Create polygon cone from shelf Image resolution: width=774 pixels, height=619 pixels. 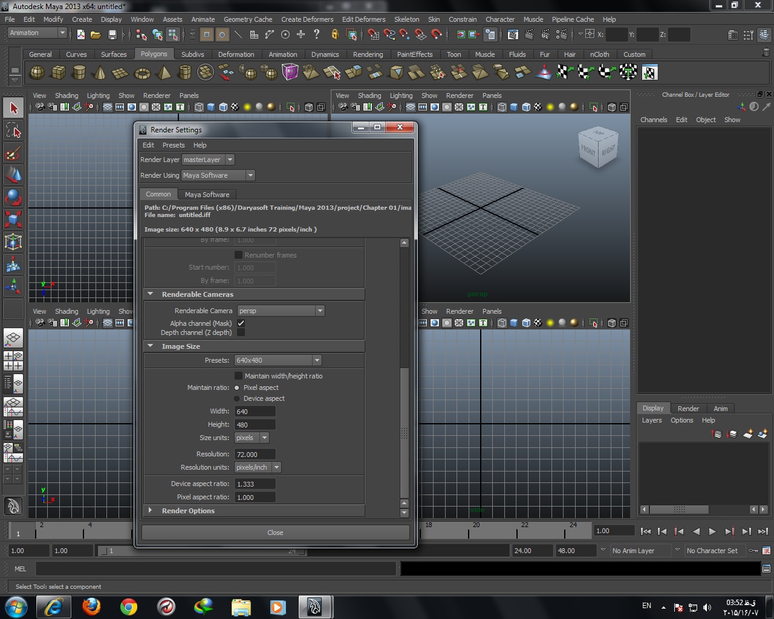tap(100, 73)
